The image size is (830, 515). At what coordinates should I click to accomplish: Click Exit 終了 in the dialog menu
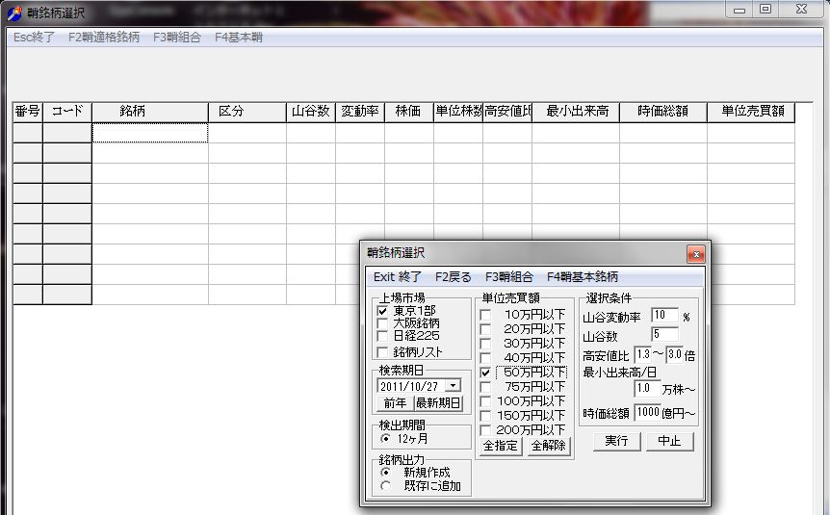click(397, 277)
